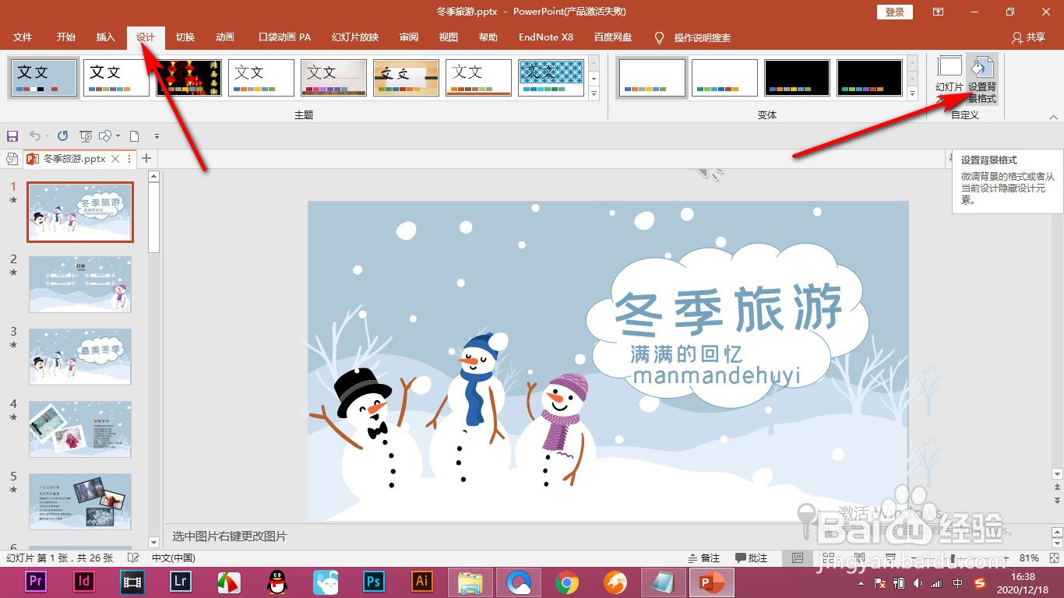Select slide 2 thumbnail in panel

80,284
